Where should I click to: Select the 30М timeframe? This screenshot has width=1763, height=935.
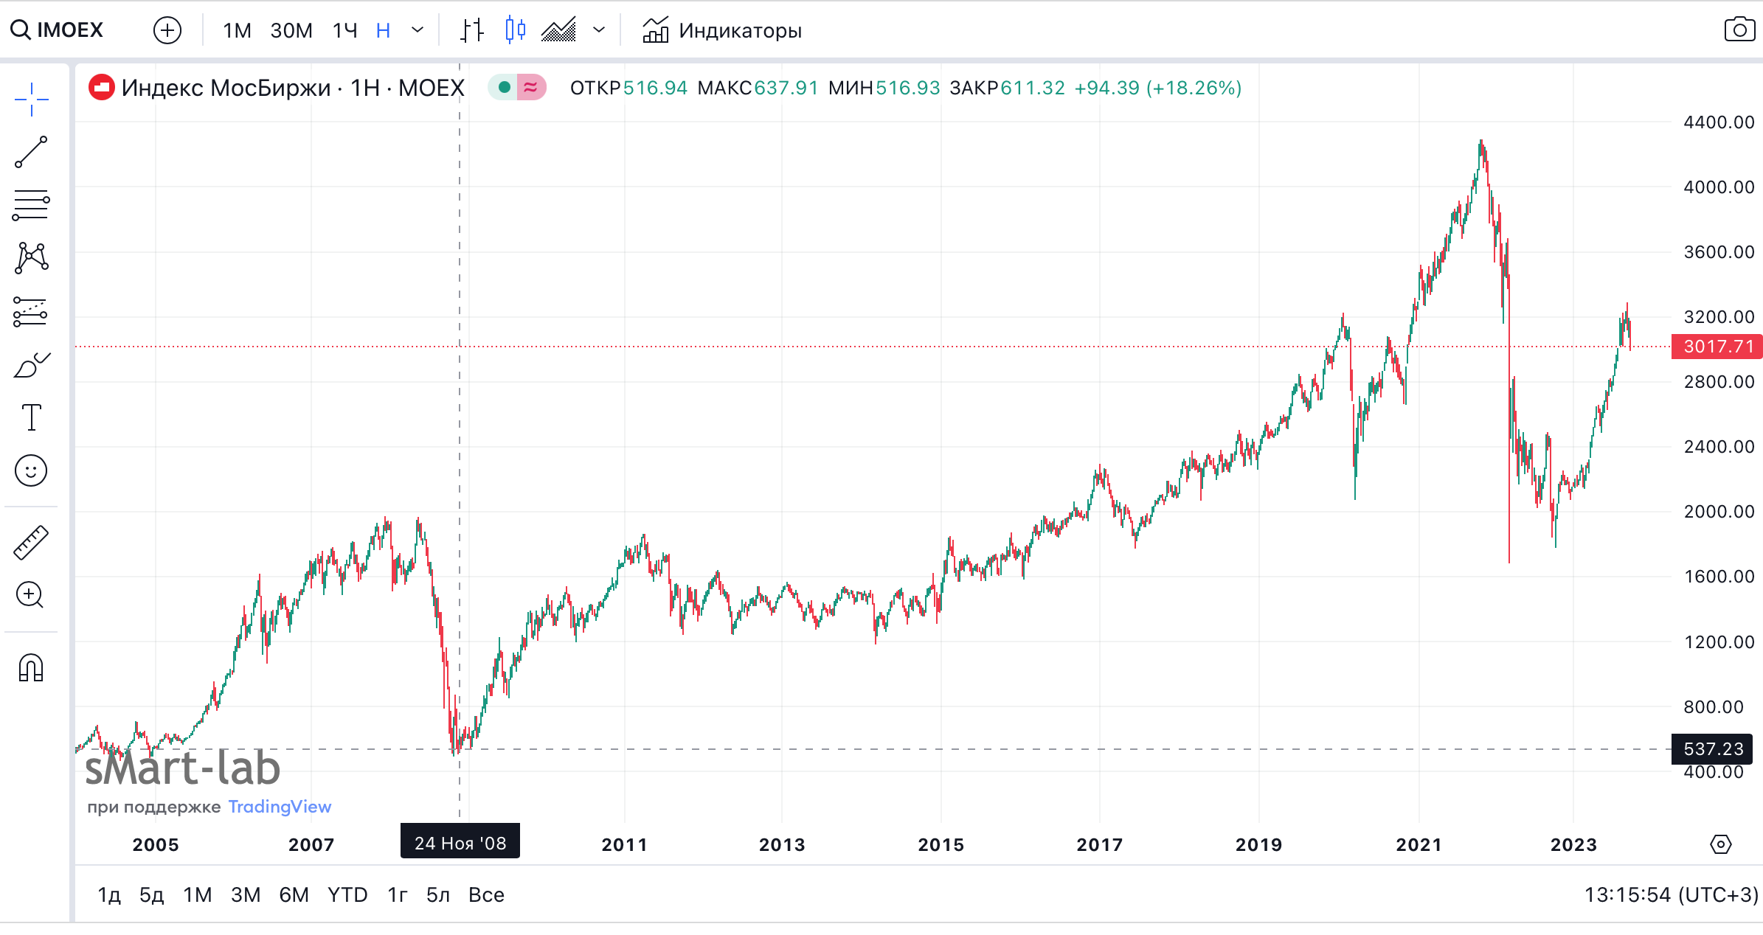coord(291,30)
